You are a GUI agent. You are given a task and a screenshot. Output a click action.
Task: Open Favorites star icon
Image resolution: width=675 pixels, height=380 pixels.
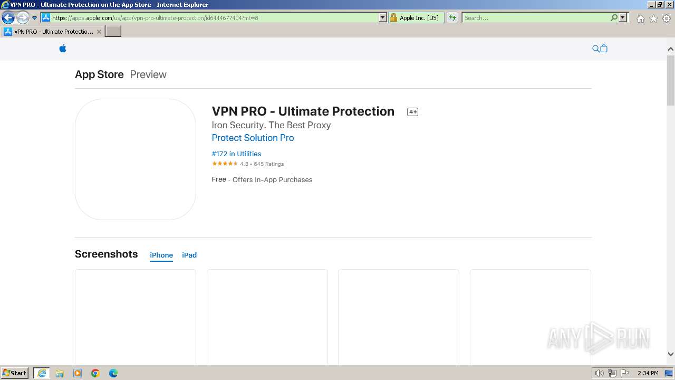pyautogui.click(x=653, y=18)
